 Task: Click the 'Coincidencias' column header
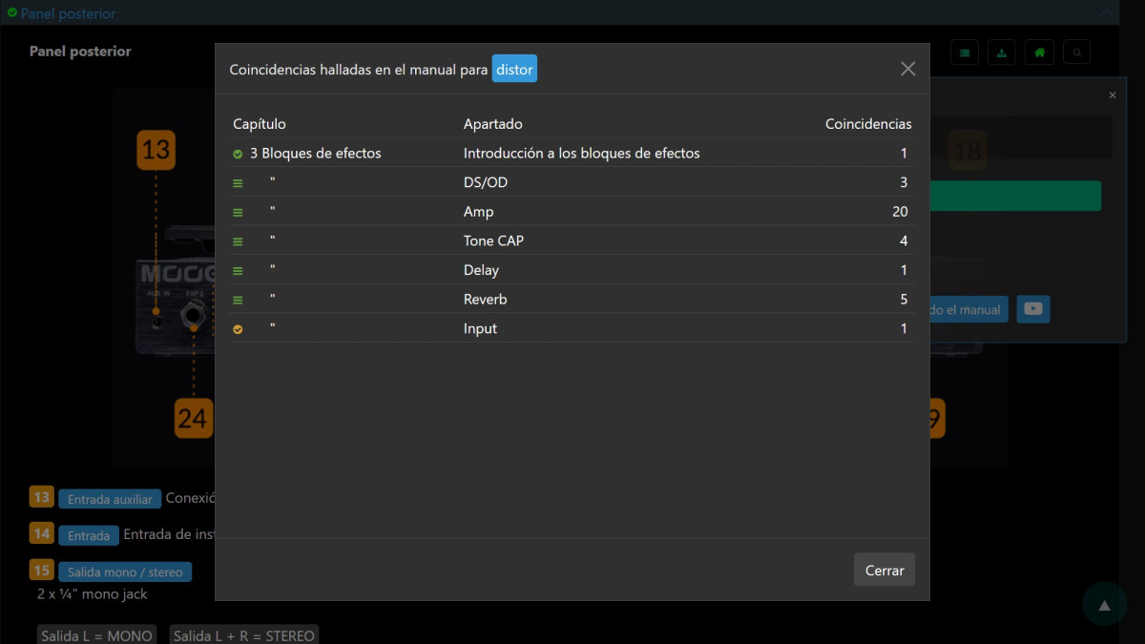point(867,124)
